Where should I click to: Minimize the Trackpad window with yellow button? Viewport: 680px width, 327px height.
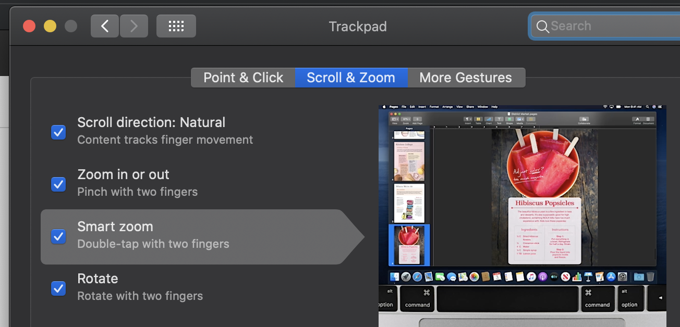tap(50, 26)
